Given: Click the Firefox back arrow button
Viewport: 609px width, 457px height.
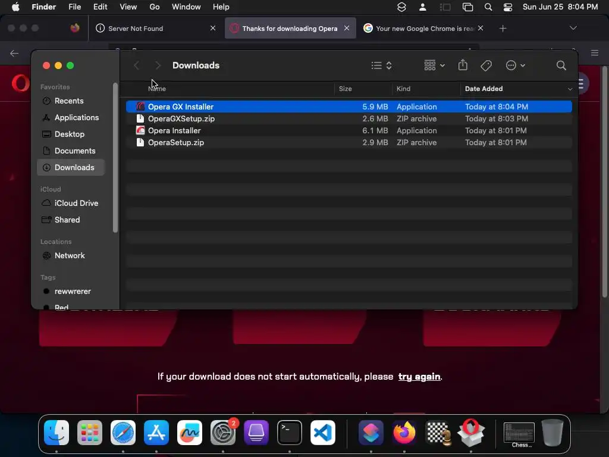Looking at the screenshot, I should click(14, 53).
